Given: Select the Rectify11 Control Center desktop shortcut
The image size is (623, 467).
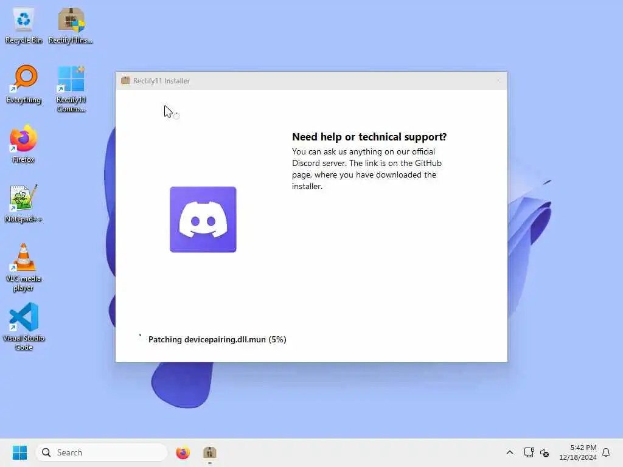Looking at the screenshot, I should 71,89.
